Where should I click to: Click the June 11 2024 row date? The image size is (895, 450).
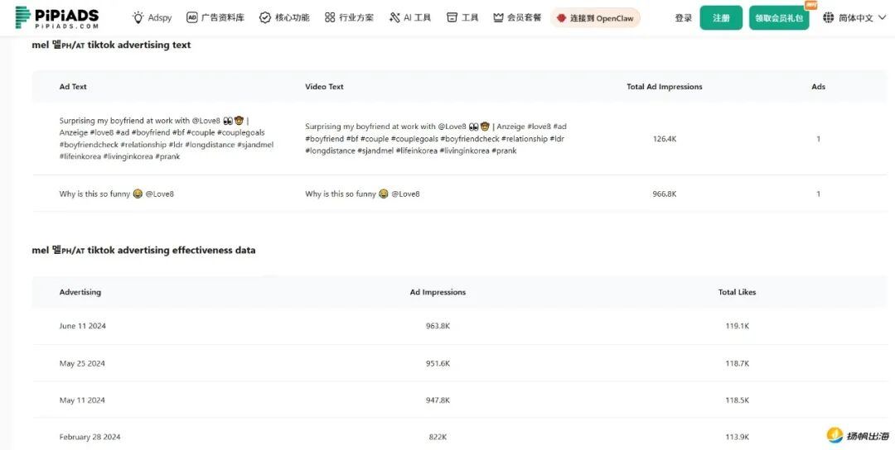(82, 326)
